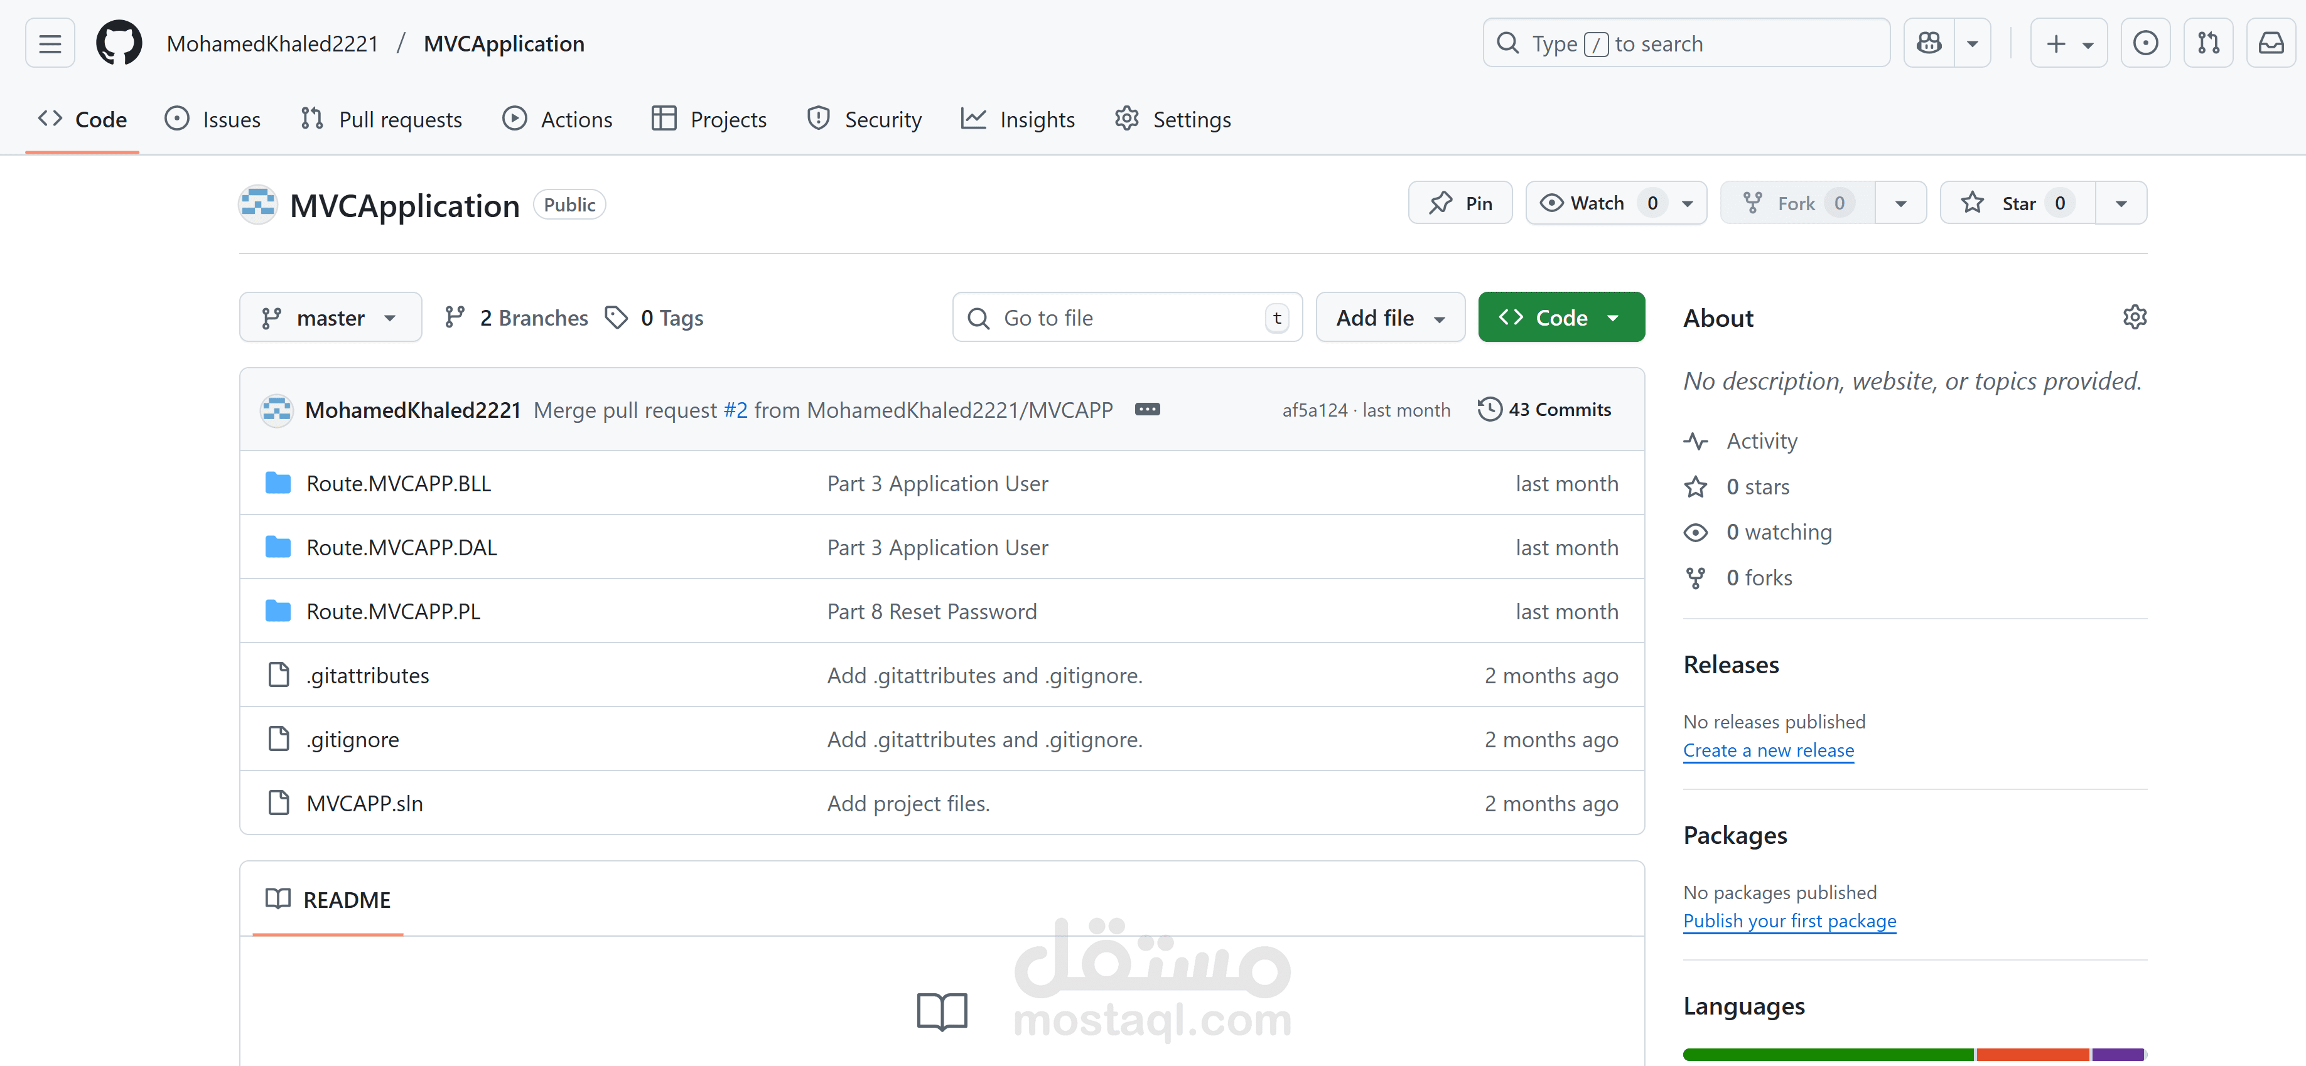Pin the MVCApplication repository
This screenshot has height=1066, width=2306.
click(x=1460, y=203)
